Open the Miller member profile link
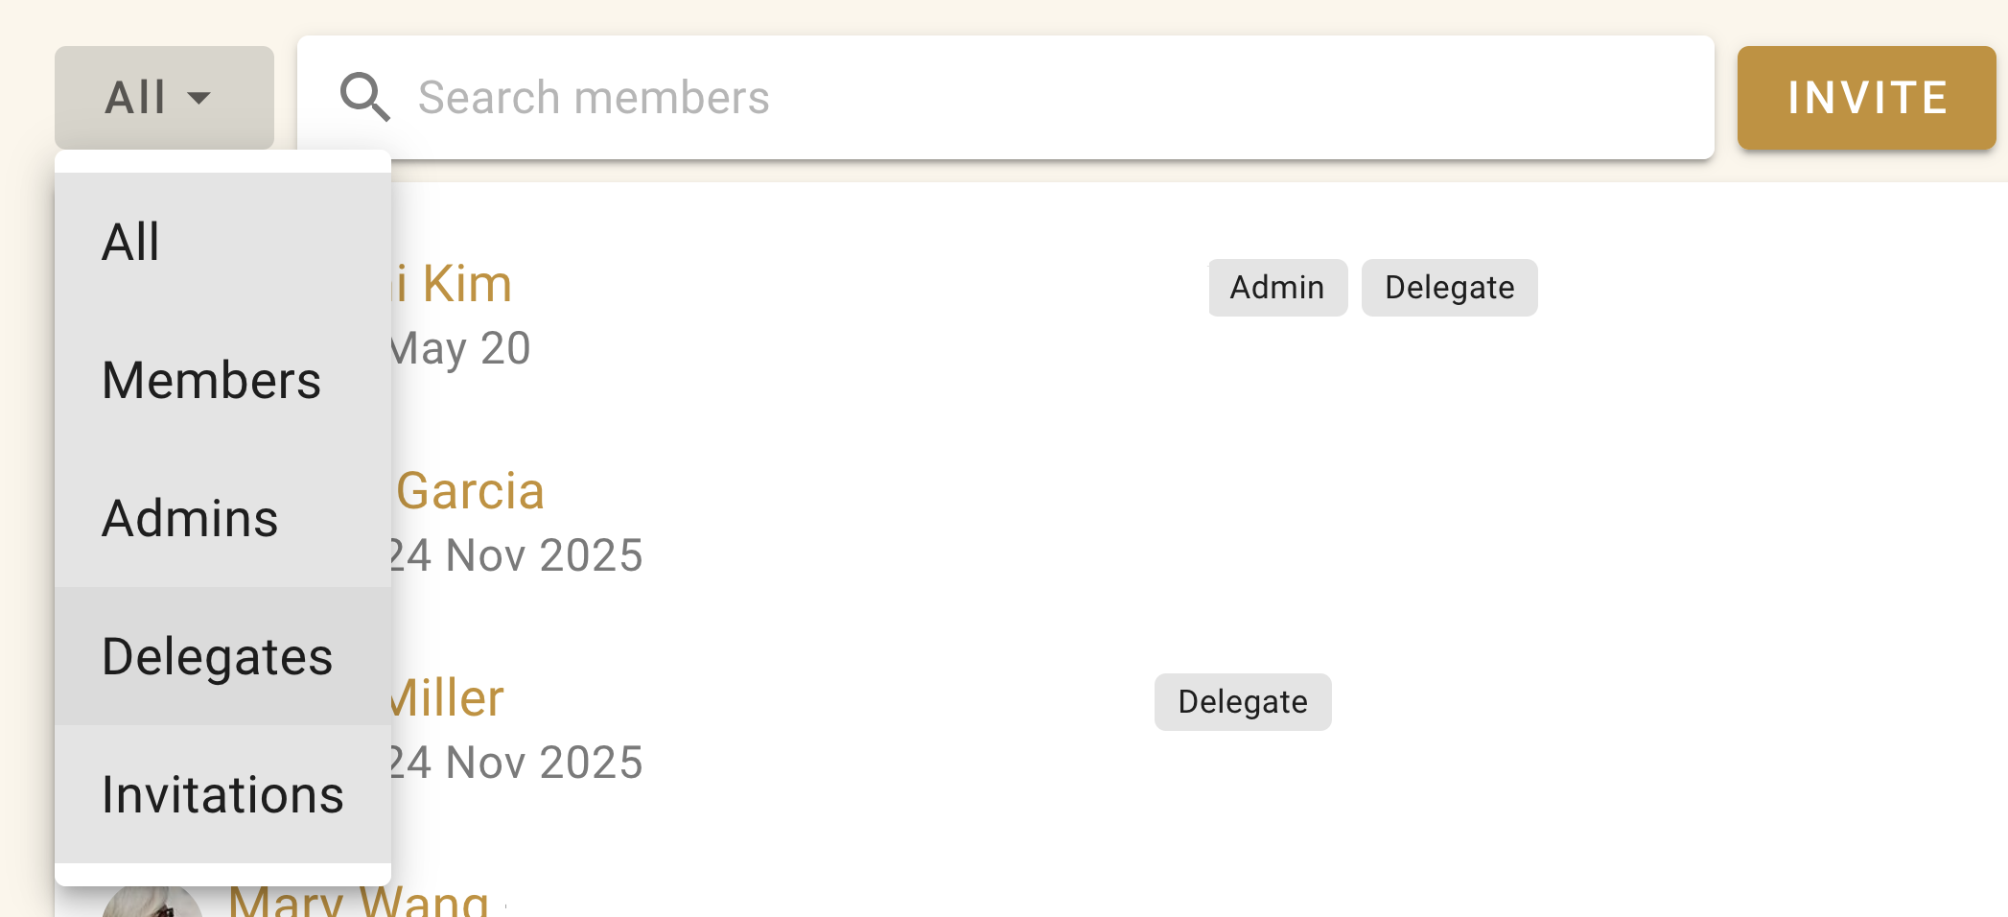The height and width of the screenshot is (917, 2008). click(448, 698)
